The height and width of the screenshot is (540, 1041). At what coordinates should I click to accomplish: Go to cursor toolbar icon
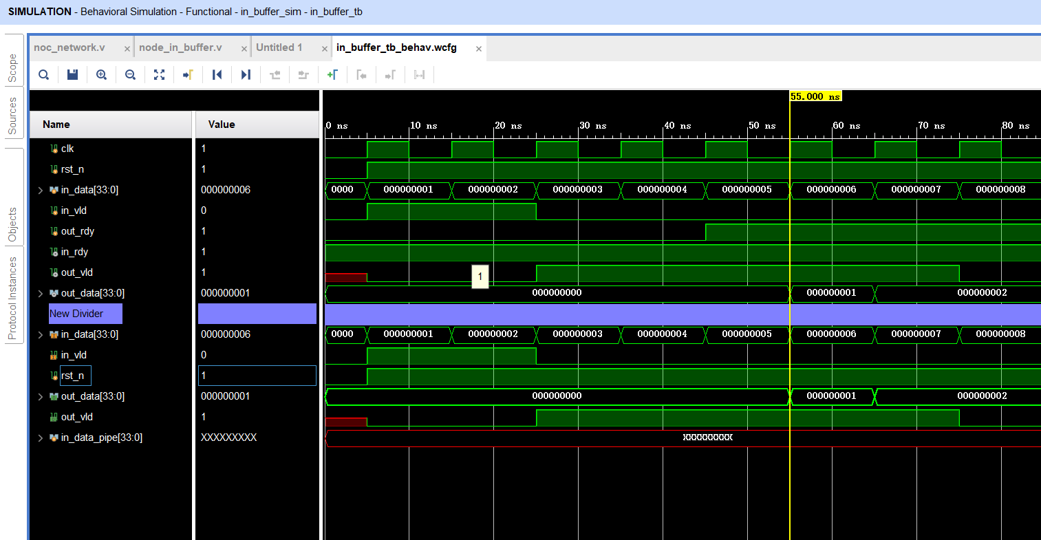tap(188, 74)
